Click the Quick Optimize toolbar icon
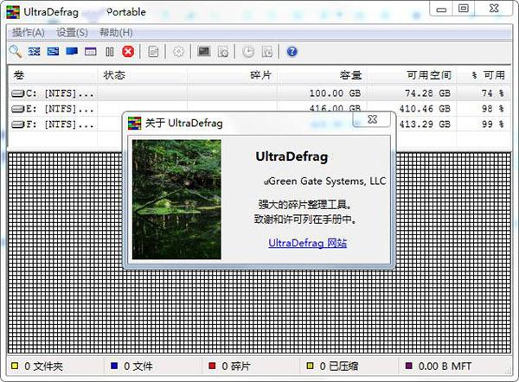Screen dimensions: 519x382 (53, 52)
